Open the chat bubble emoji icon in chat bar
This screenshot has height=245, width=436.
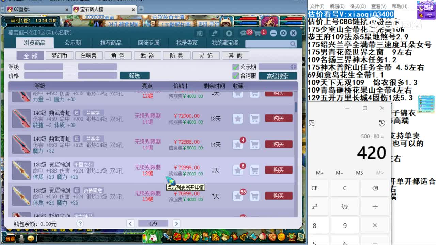click(x=31, y=239)
